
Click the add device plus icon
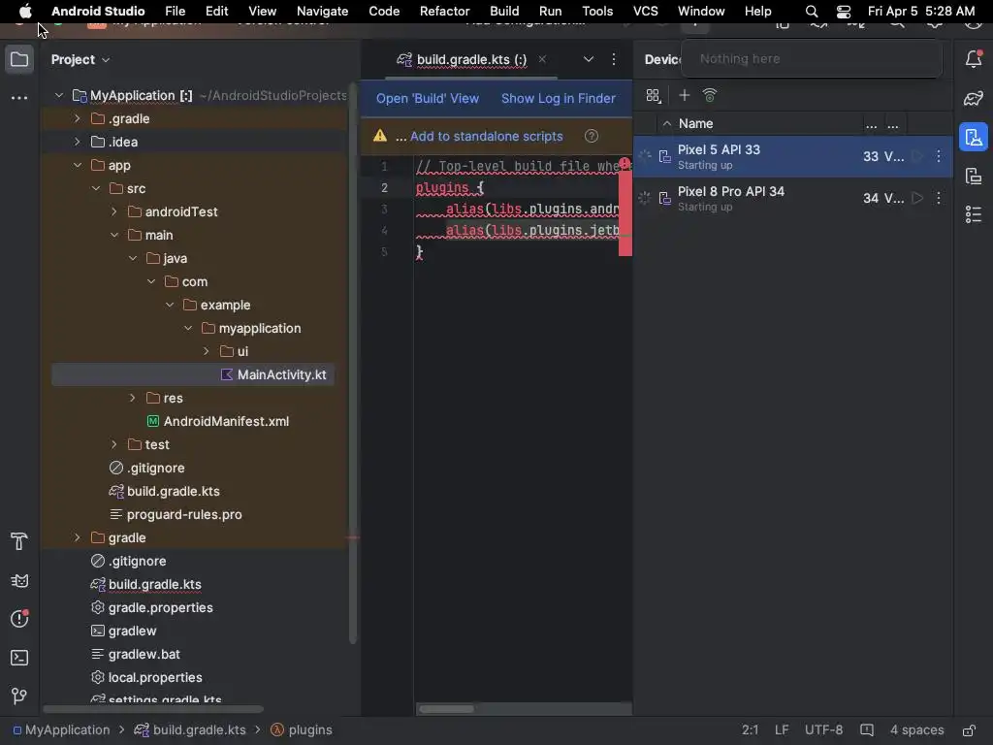click(x=684, y=96)
